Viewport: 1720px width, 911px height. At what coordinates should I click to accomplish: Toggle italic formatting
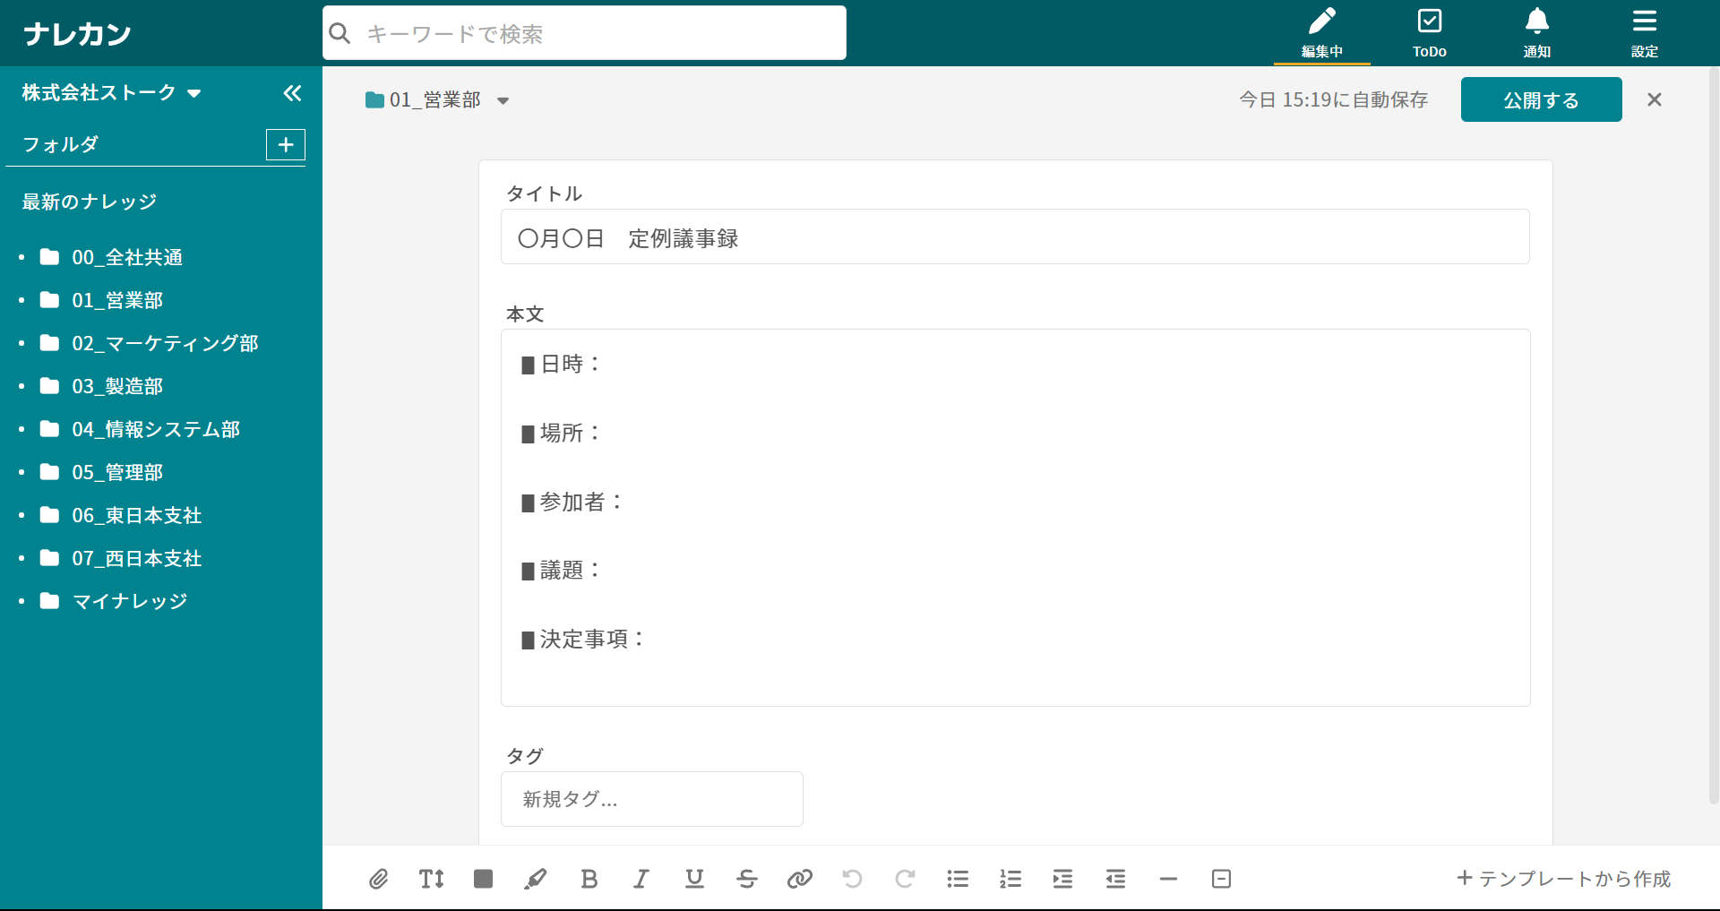point(641,879)
